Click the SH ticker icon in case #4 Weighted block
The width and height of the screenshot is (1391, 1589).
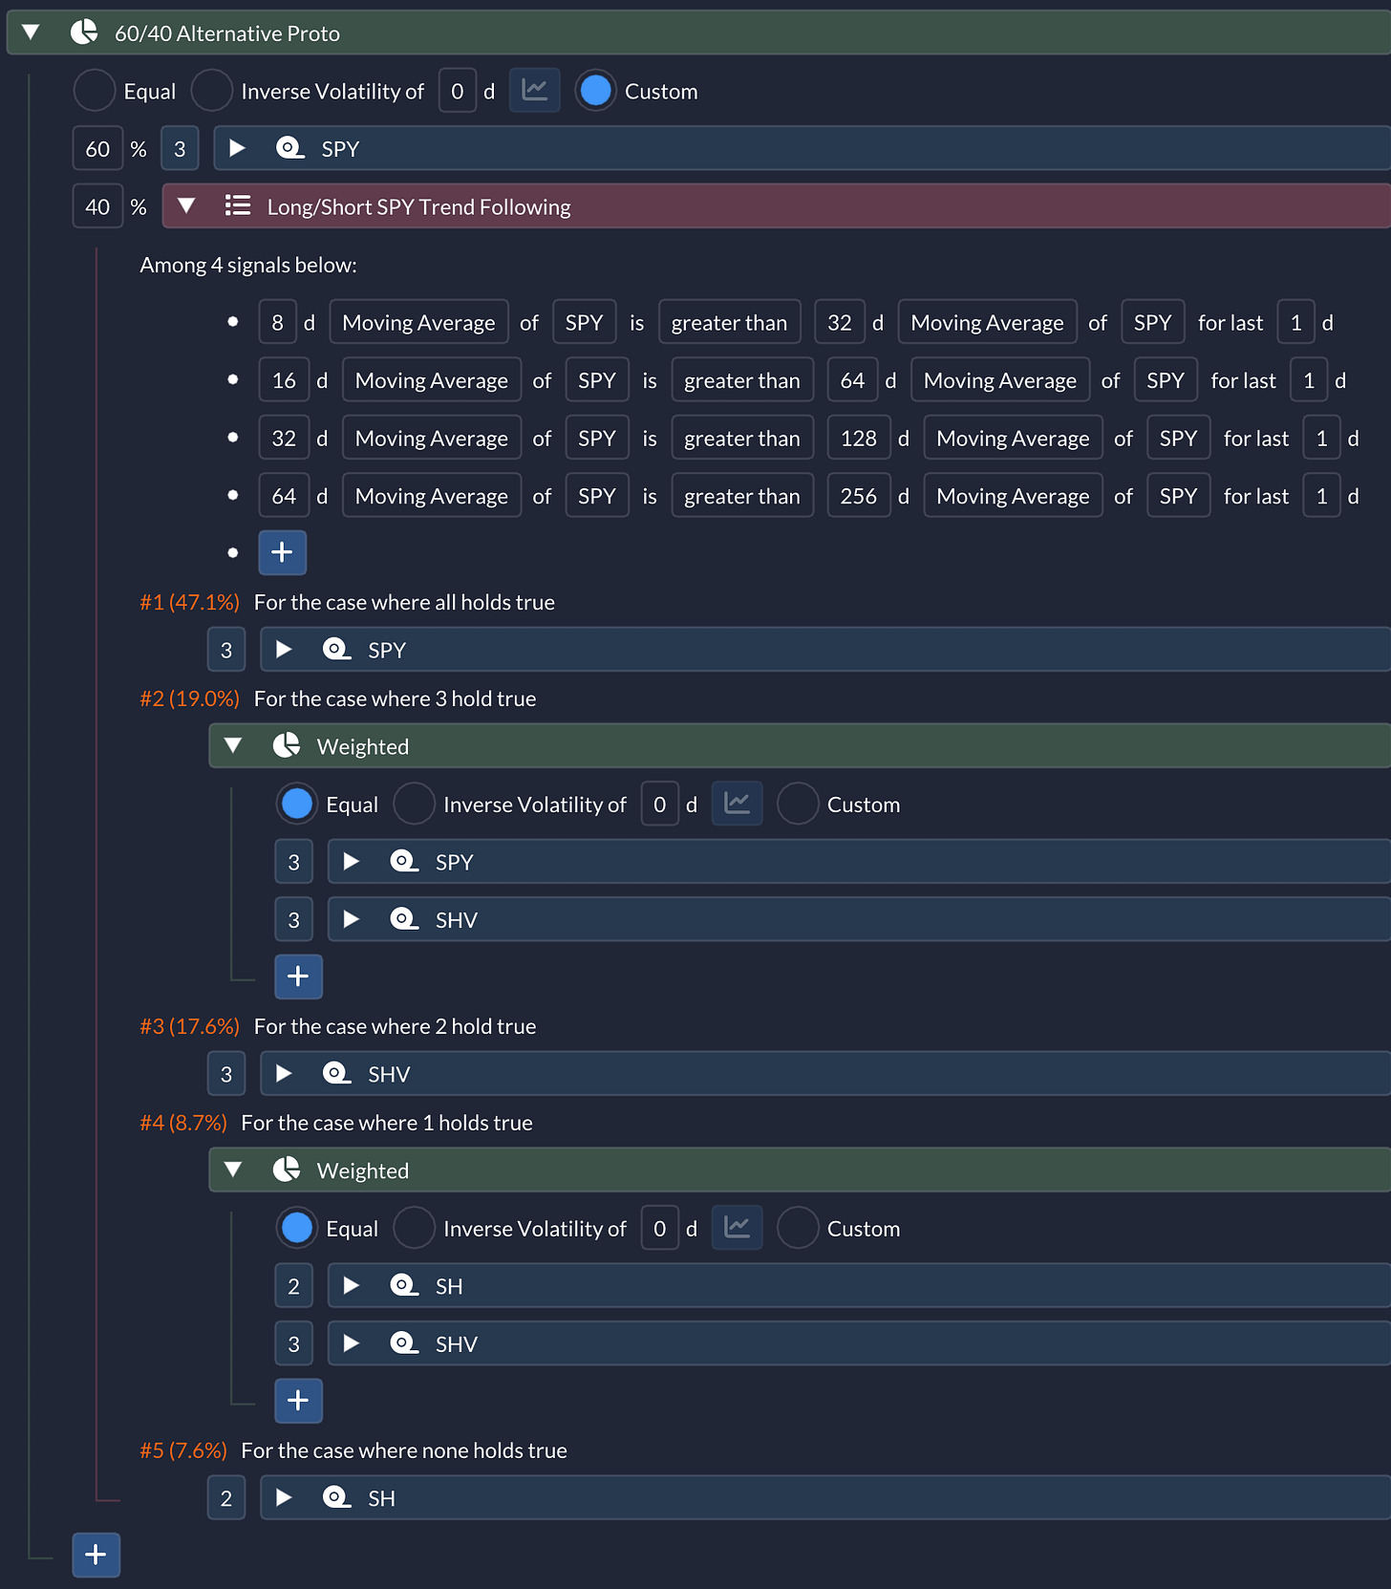tap(404, 1286)
